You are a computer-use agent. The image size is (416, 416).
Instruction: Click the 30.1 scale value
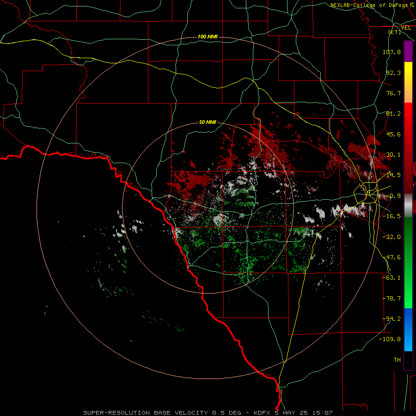coord(393,155)
